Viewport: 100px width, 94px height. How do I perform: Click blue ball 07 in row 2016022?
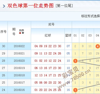68,46
